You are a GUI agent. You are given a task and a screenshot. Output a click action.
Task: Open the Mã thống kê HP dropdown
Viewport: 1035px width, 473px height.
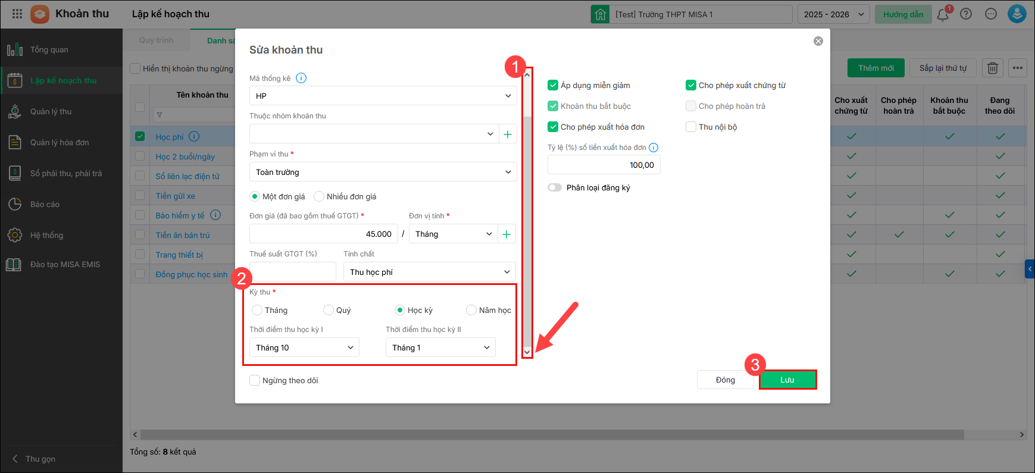pyautogui.click(x=383, y=96)
